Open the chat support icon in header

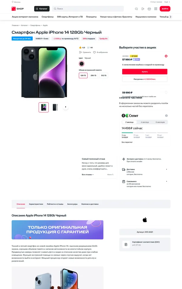[136, 9]
